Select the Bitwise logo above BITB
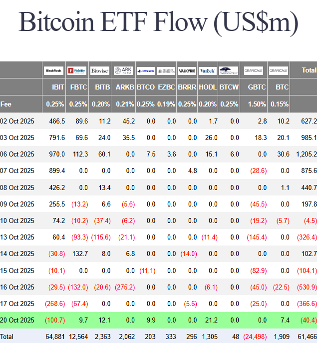This screenshot has height=343, width=317. click(100, 70)
